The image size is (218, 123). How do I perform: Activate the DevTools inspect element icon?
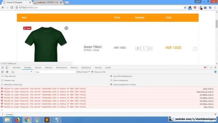pyautogui.click(x=2, y=68)
